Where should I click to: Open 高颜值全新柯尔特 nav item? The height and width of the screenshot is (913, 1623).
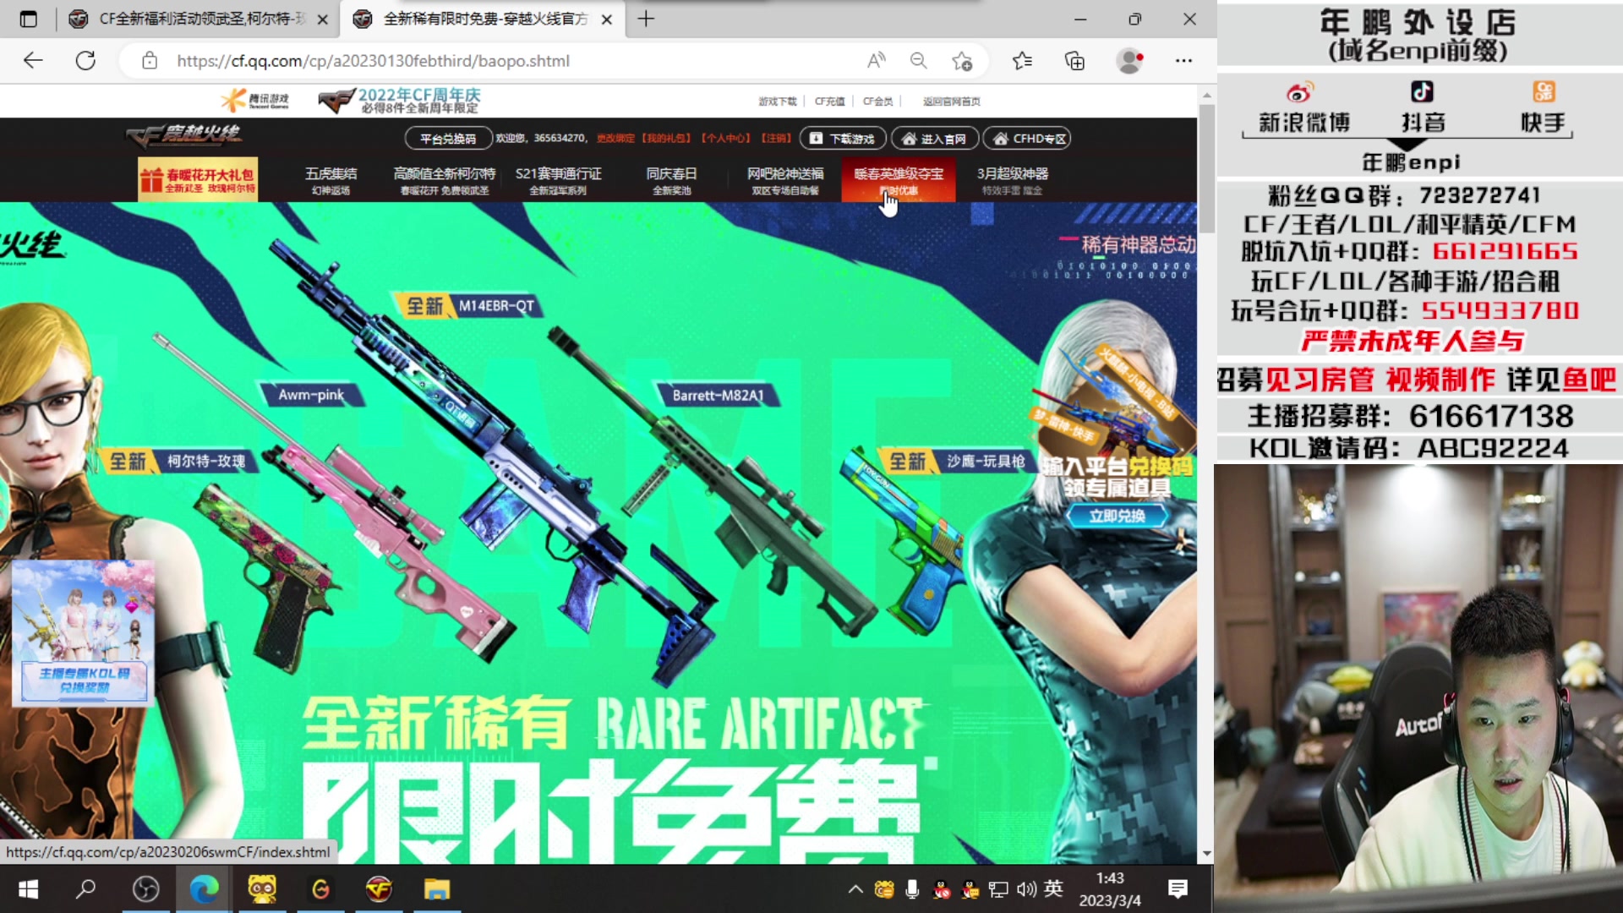(444, 180)
